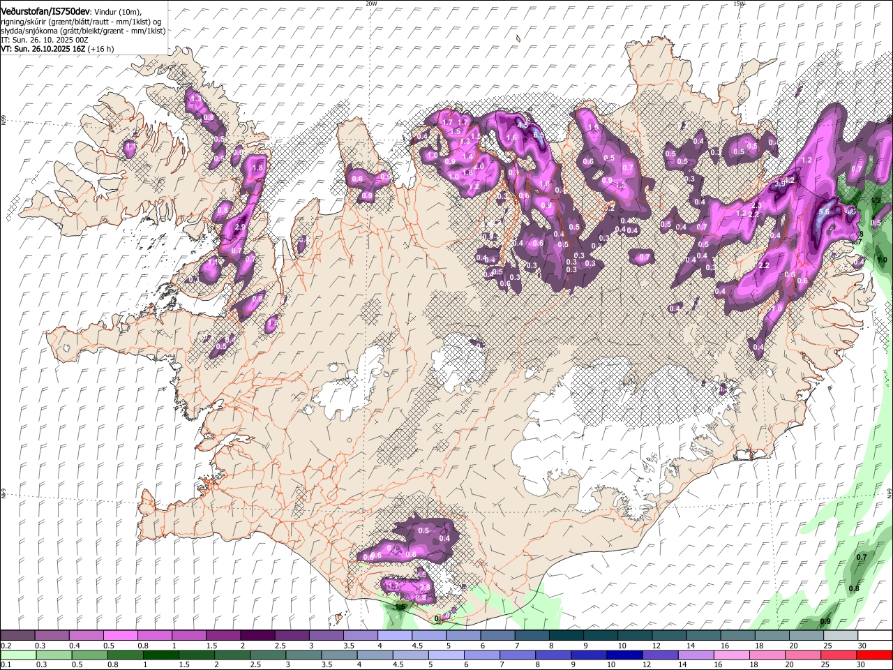Click the '20W' longitude label on the top edge
The width and height of the screenshot is (893, 670).
coord(371,3)
